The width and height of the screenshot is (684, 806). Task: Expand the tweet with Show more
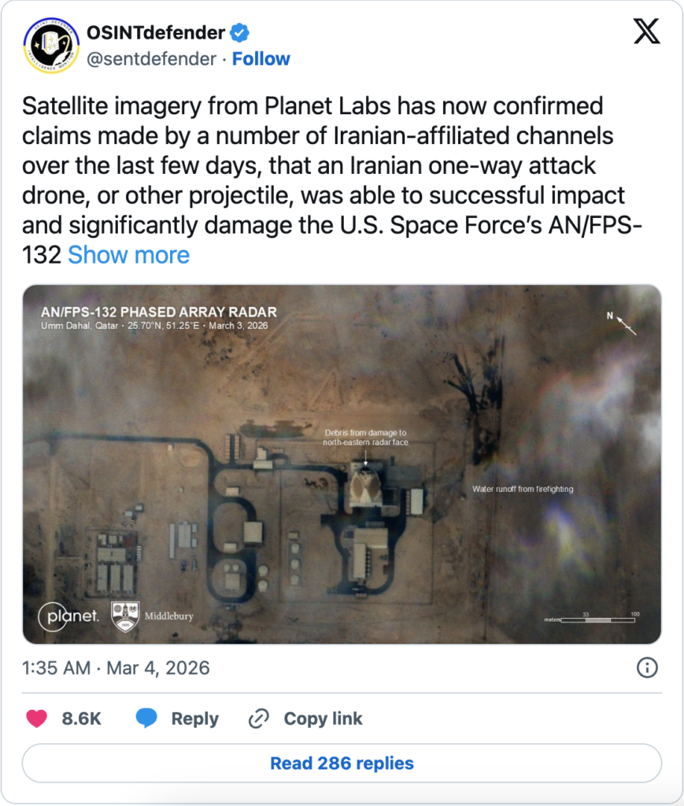(128, 255)
